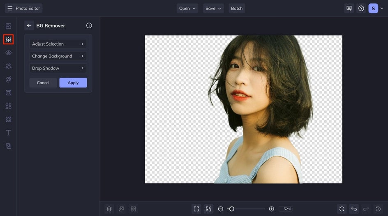Viewport: 388px width, 216px height.
Task: Open the Image Manager sidebar icon
Action: coord(8,26)
